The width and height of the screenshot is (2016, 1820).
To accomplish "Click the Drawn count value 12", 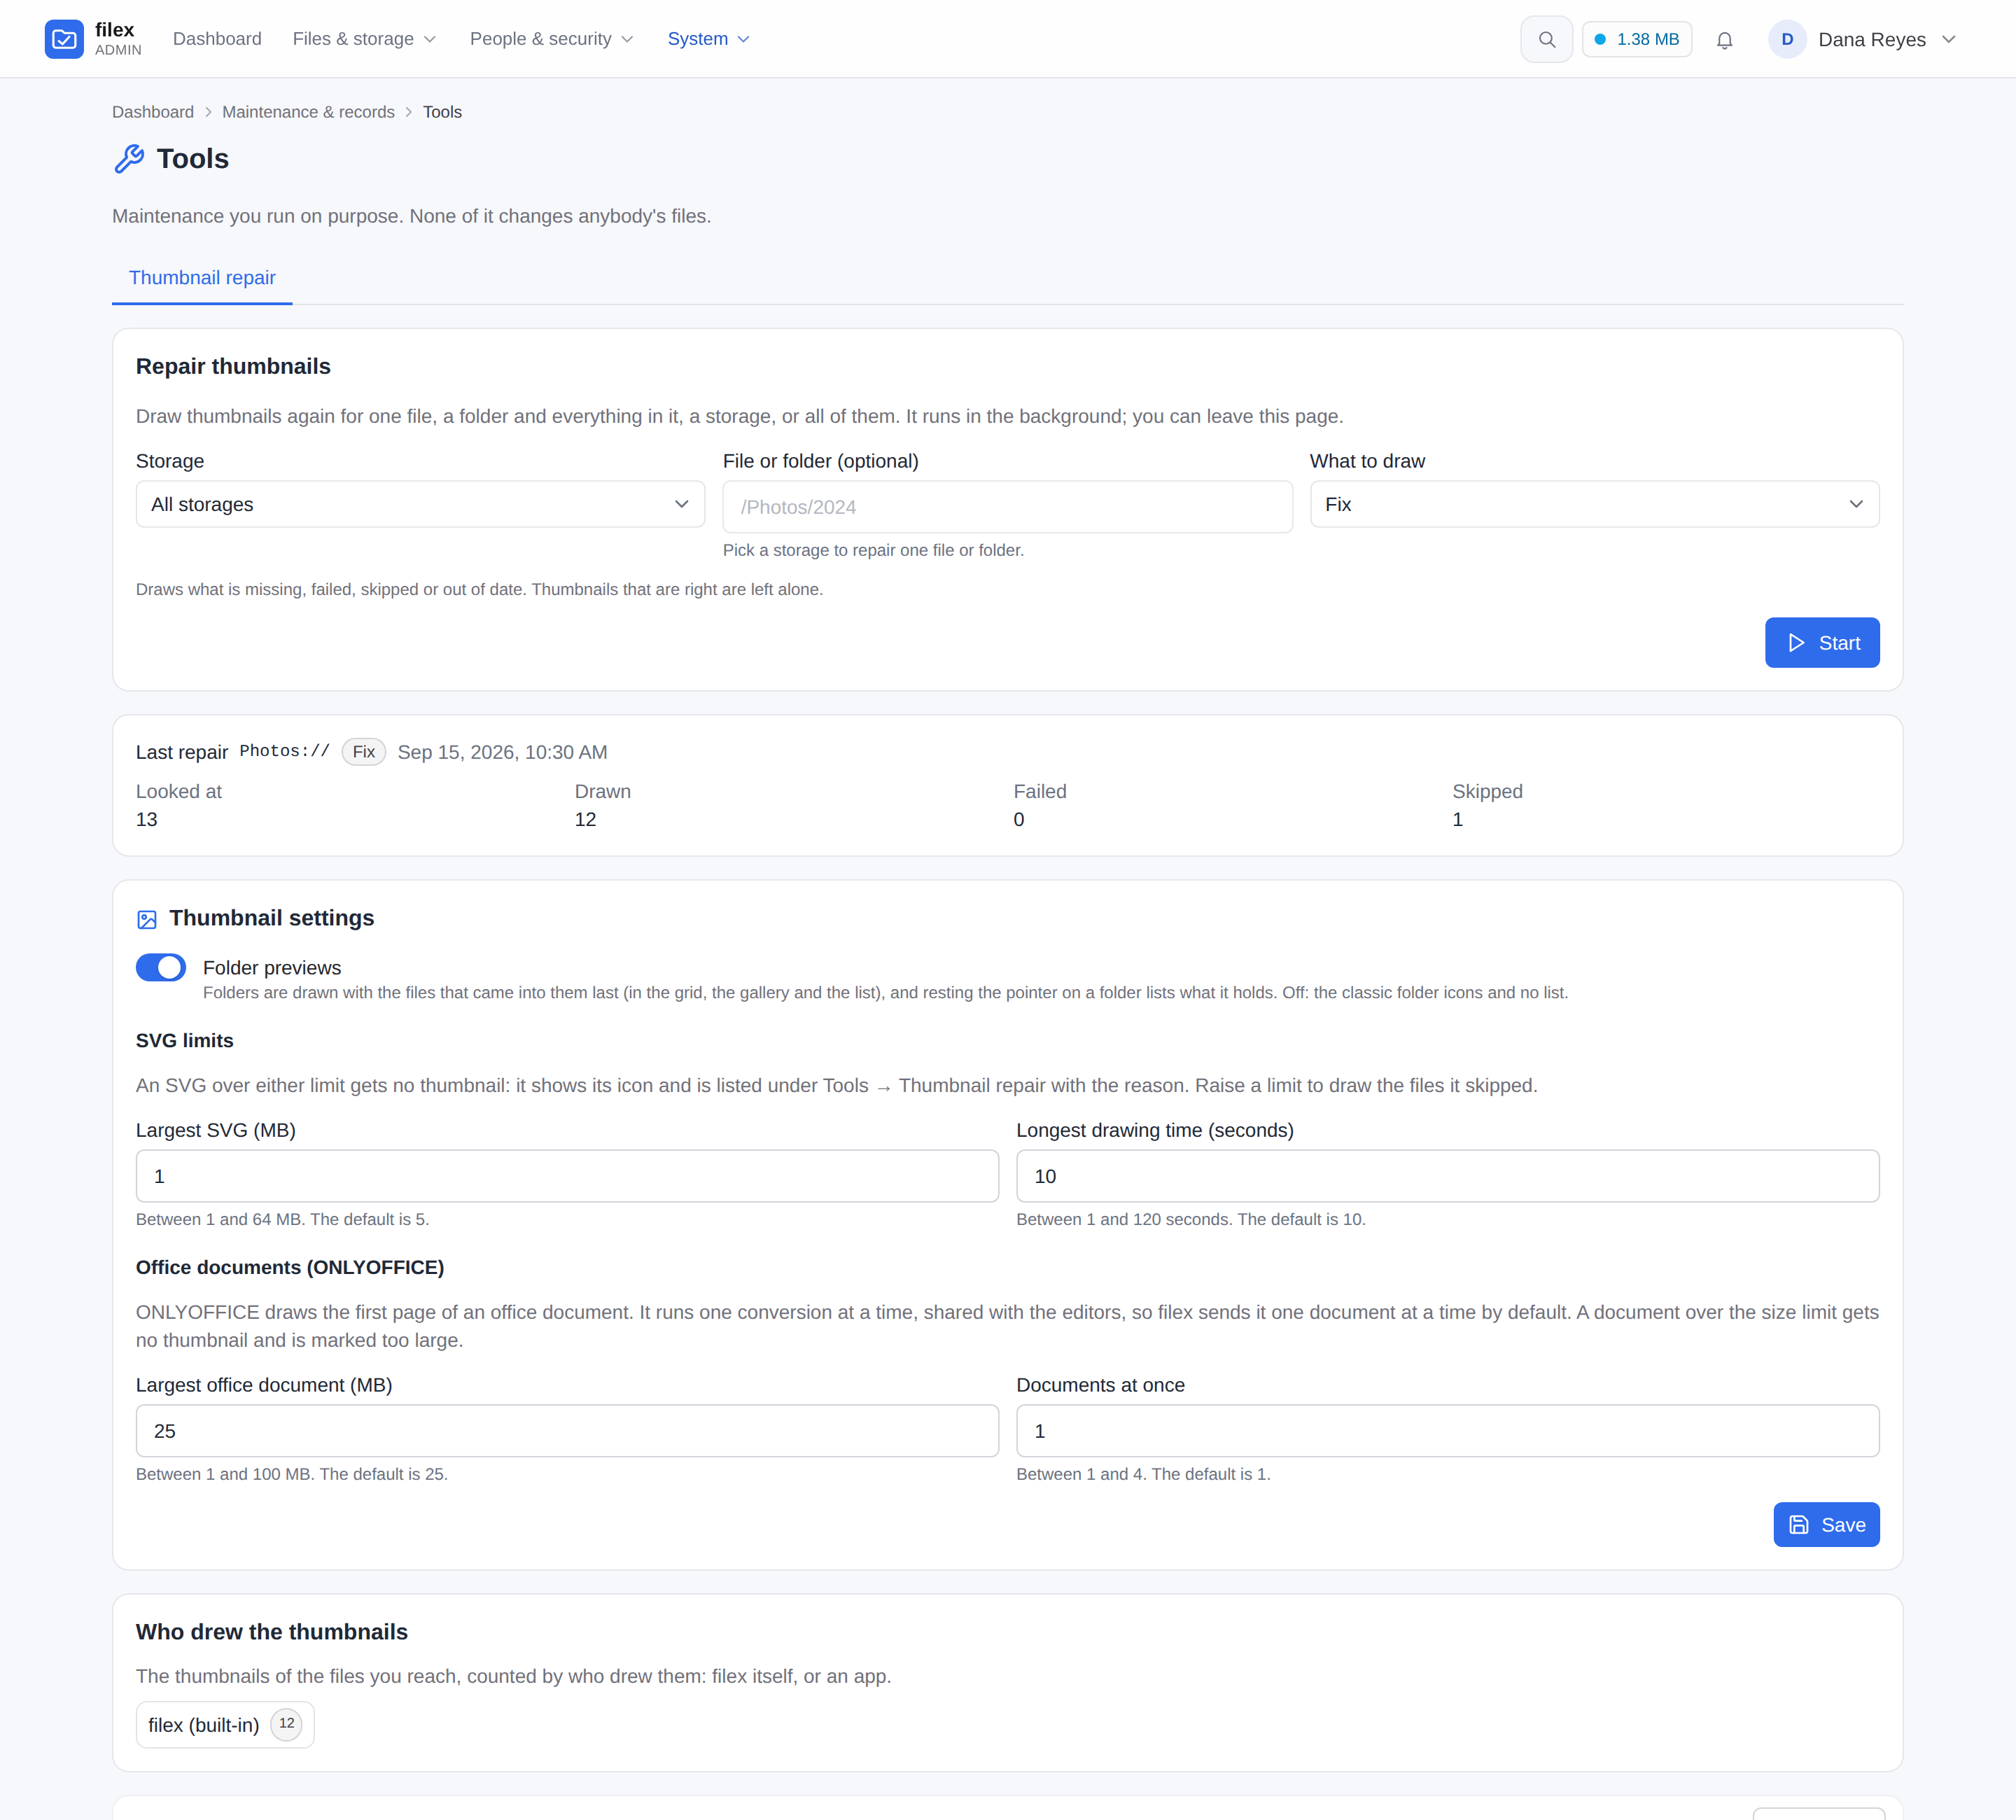I will click(x=585, y=819).
